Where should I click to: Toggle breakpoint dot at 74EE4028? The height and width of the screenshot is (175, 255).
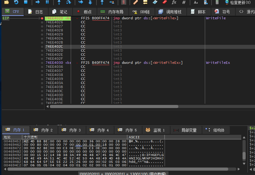(42, 31)
